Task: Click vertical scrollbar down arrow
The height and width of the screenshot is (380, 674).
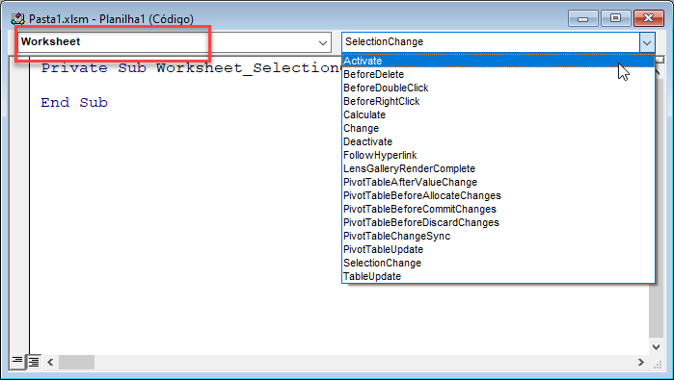Action: [x=656, y=346]
